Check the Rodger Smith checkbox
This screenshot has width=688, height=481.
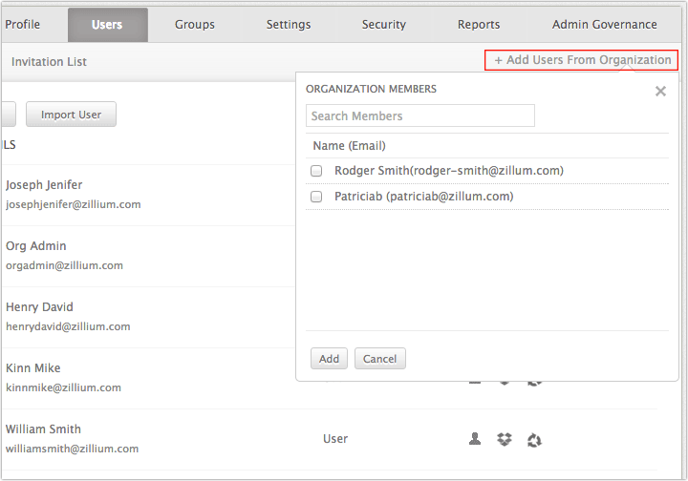coord(316,171)
